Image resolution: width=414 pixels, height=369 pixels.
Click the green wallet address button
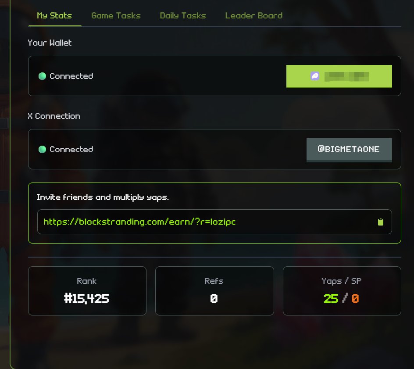pos(339,76)
